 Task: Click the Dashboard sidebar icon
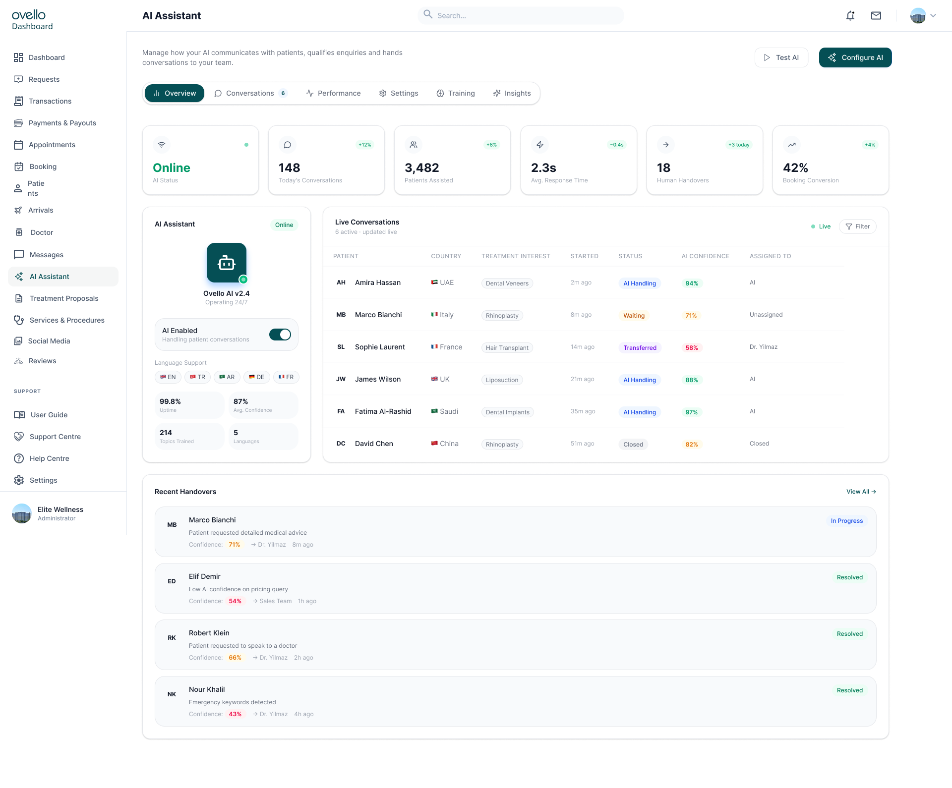[x=18, y=57]
